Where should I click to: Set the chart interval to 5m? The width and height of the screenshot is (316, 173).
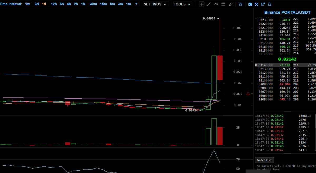[x=112, y=4]
